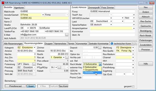Click the Gastsuche button
The width and height of the screenshot is (156, 91).
tap(146, 26)
